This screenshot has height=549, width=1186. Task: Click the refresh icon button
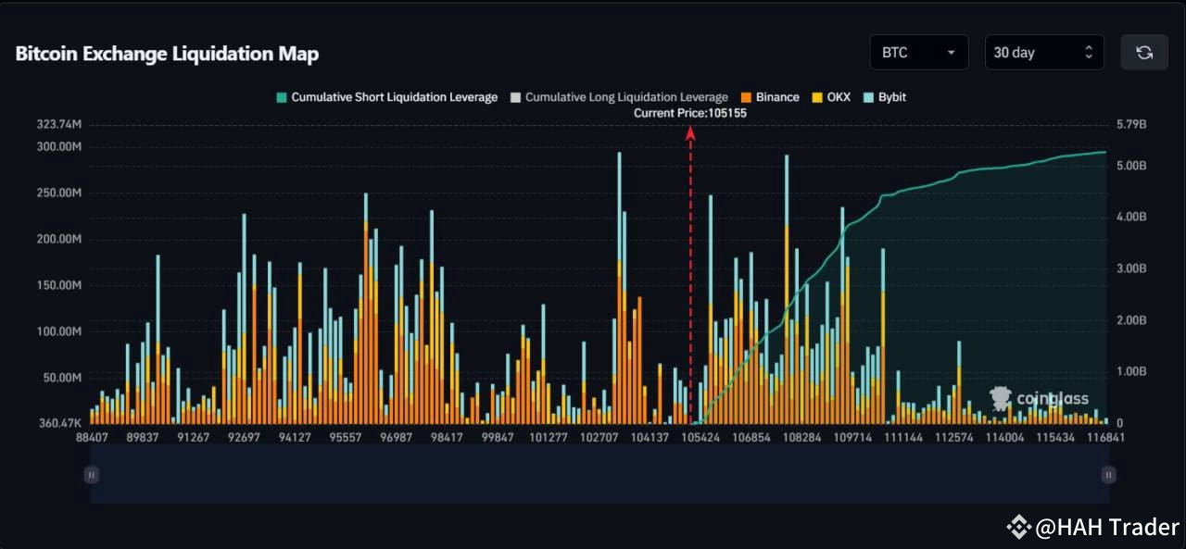(x=1144, y=52)
